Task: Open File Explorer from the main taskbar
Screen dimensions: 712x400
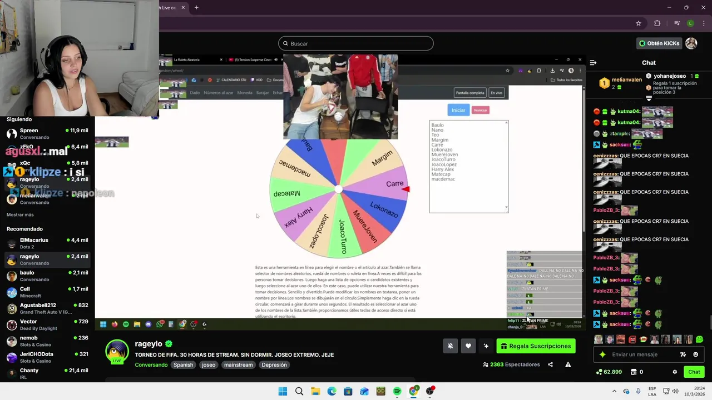Action: coord(315,391)
